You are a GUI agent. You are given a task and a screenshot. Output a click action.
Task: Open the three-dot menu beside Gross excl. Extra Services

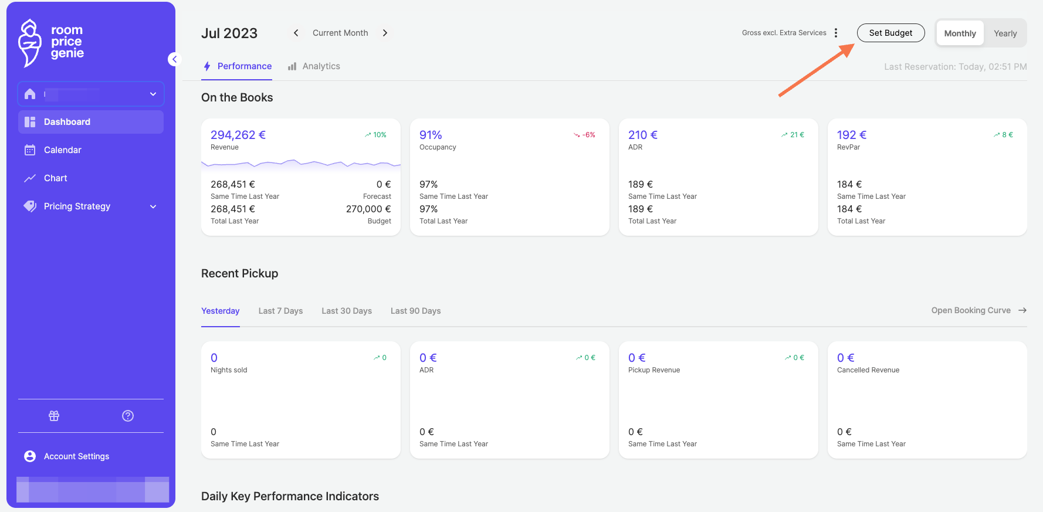click(836, 33)
